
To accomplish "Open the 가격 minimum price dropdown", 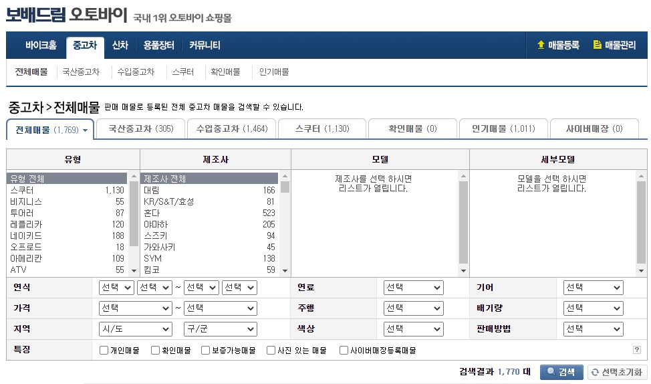I will click(x=136, y=308).
